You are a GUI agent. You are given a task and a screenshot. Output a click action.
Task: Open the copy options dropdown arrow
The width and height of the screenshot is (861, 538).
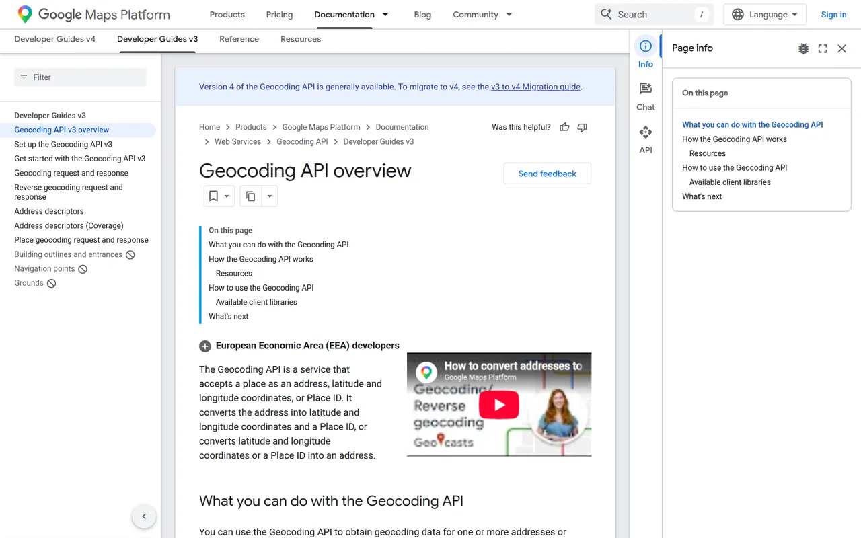(269, 196)
